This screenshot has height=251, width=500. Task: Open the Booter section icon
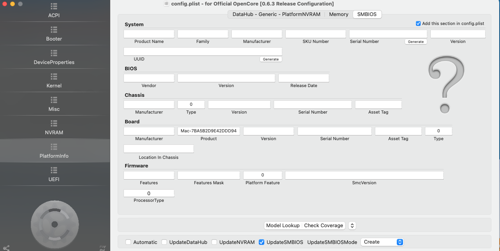(54, 30)
